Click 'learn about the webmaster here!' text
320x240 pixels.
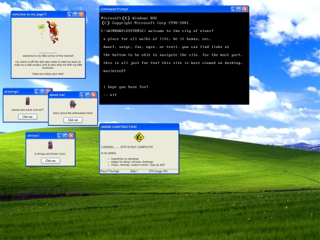tap(73, 113)
